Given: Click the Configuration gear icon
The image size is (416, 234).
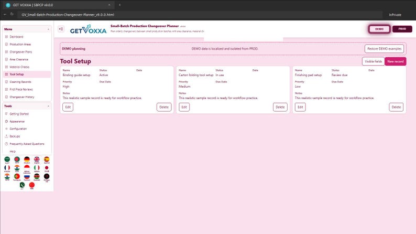Looking at the screenshot, I should pos(6,129).
